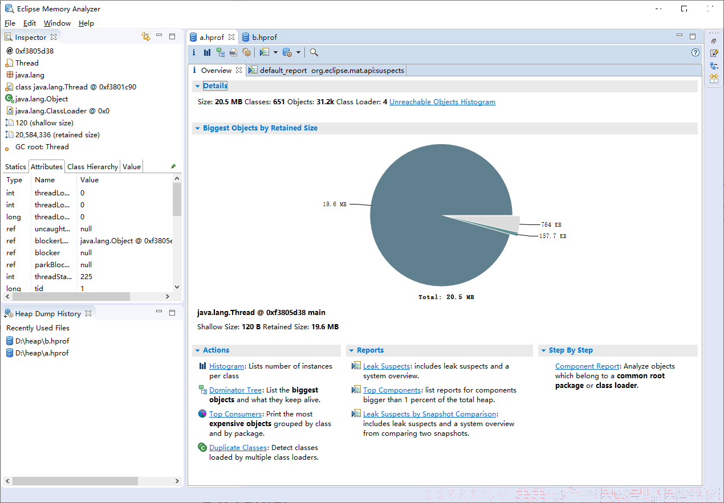The width and height of the screenshot is (724, 503).
Task: Open Leak Suspects by Snapshot Comparison link
Action: point(430,414)
